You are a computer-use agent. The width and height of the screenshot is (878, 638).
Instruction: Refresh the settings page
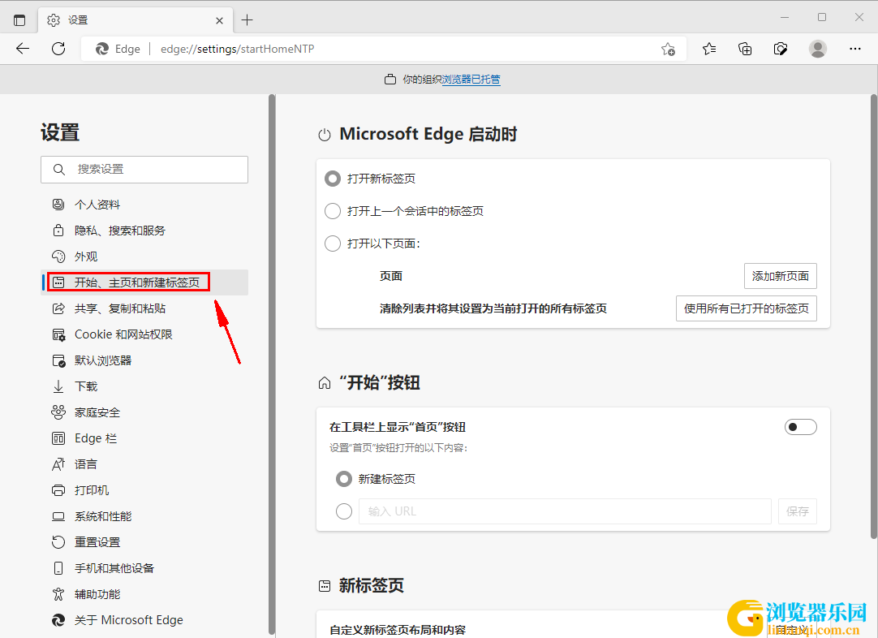tap(58, 49)
